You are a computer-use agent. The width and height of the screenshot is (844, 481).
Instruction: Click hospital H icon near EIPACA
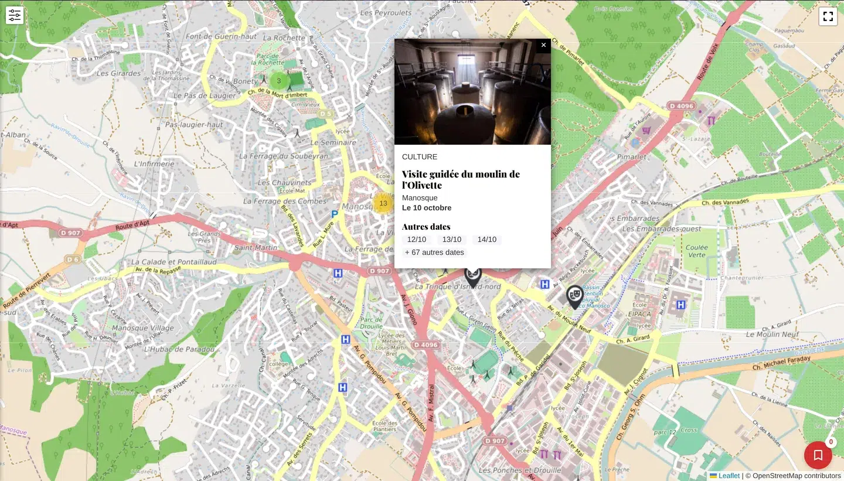680,305
